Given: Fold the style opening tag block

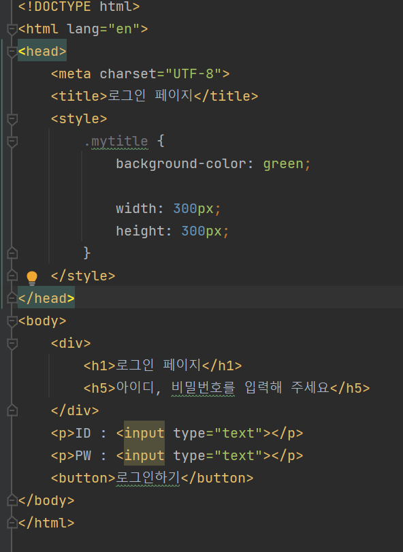Looking at the screenshot, I should coord(12,119).
